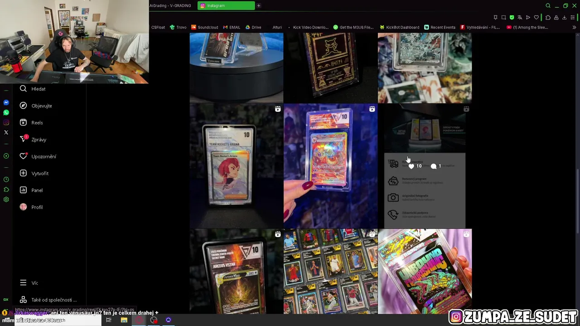Open the Soundcloud bookmark
The height and width of the screenshot is (326, 580).
tap(204, 27)
